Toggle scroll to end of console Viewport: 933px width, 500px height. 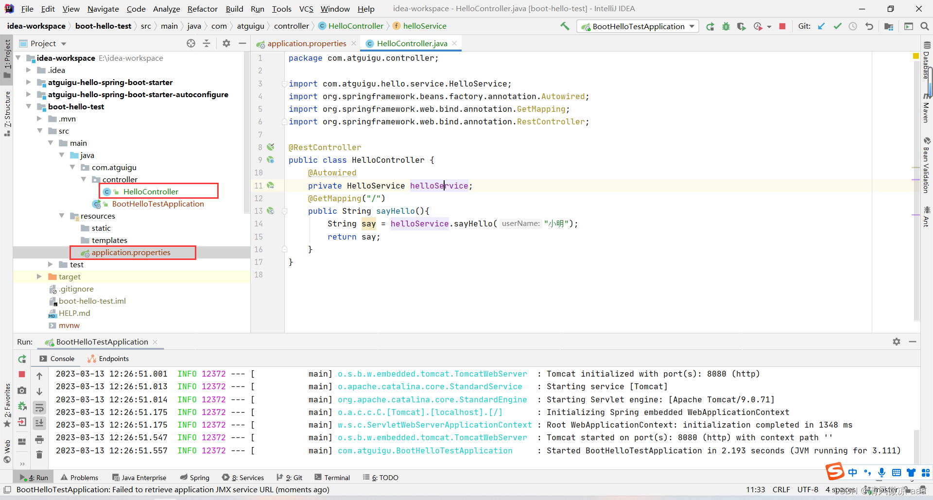[39, 423]
